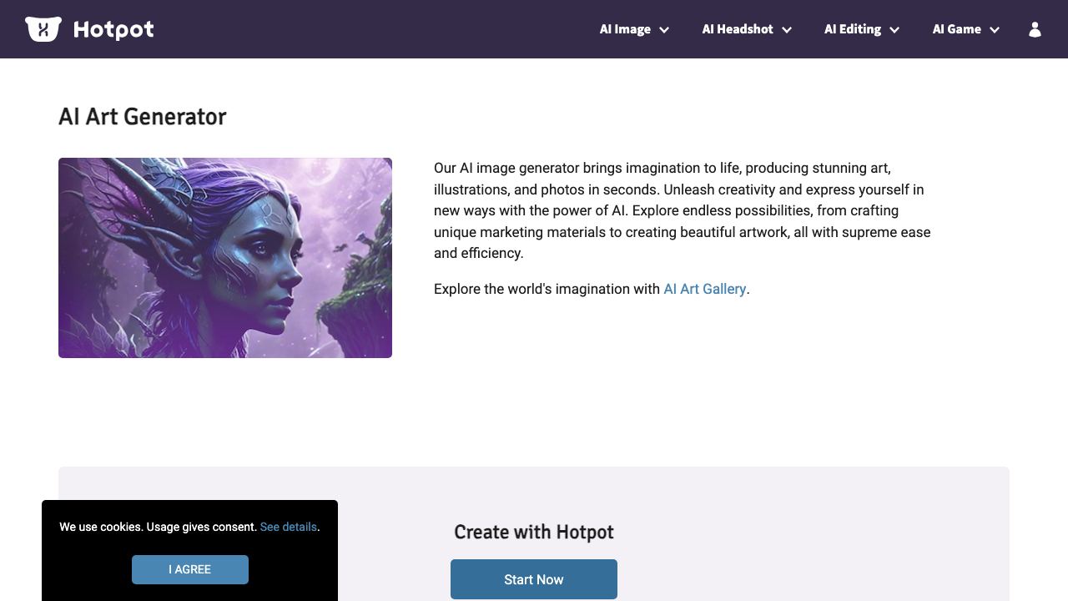The image size is (1068, 601).
Task: Open the See details cookie link
Action: pyautogui.click(x=288, y=527)
